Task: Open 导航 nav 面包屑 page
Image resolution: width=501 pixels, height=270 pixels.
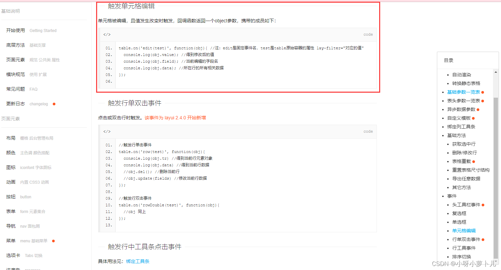Action: click(23, 226)
